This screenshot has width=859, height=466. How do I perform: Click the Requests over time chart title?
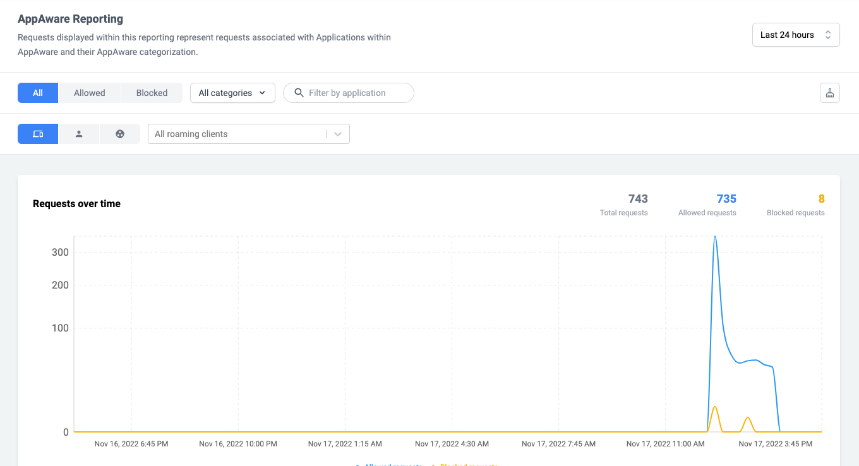click(76, 204)
